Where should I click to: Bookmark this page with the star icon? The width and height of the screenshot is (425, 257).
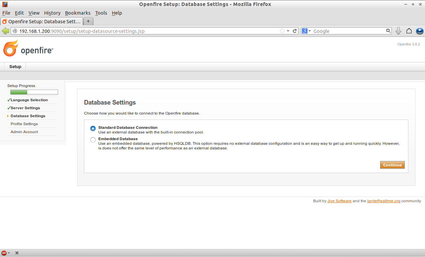pos(282,31)
